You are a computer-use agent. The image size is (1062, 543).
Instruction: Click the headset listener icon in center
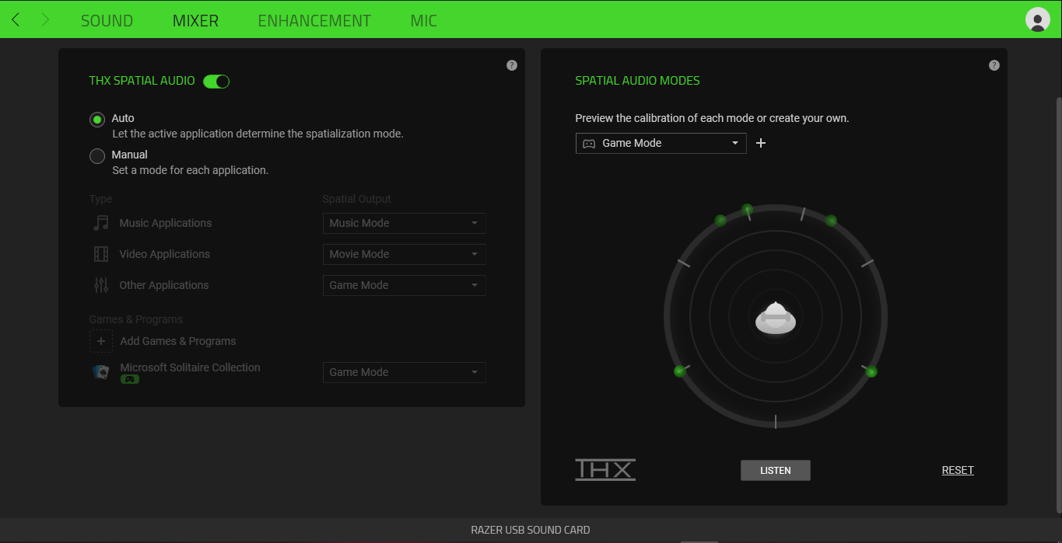pos(776,318)
